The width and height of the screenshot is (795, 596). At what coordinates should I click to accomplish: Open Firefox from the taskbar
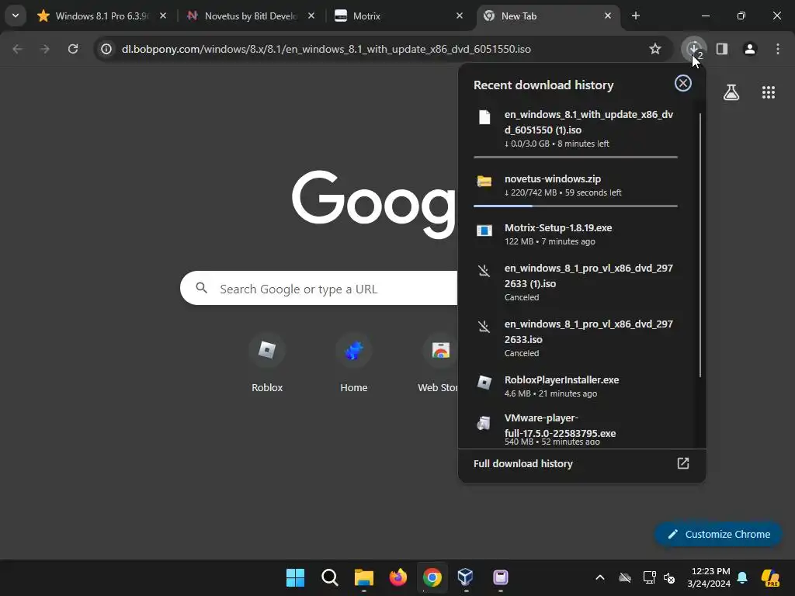point(398,577)
